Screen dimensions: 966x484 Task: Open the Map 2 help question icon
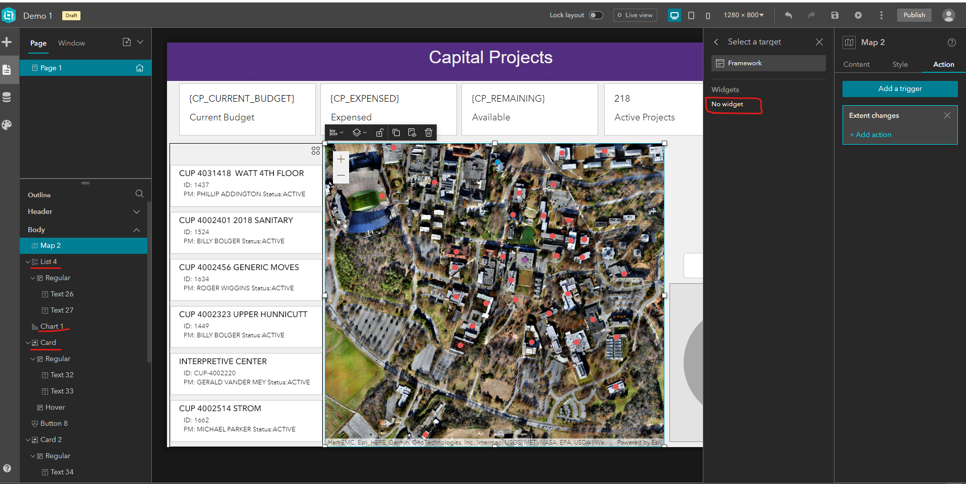point(952,42)
